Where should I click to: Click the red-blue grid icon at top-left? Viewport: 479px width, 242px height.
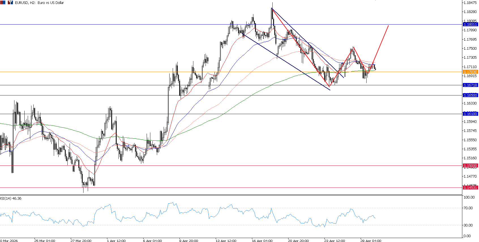pyautogui.click(x=3, y=3)
